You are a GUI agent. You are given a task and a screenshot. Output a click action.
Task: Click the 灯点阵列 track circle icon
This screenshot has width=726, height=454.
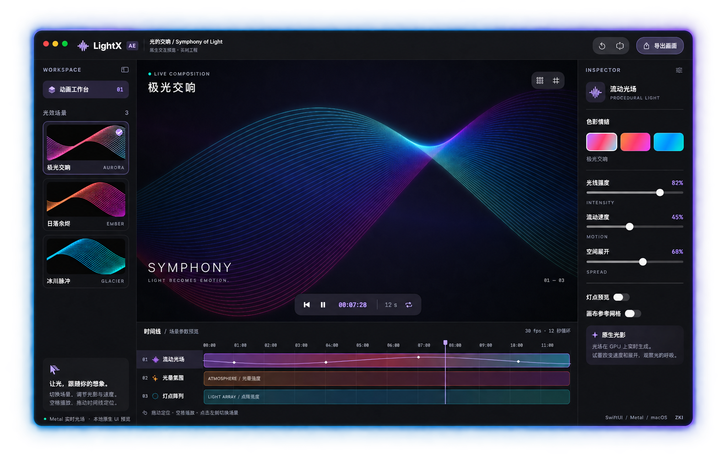click(x=155, y=396)
